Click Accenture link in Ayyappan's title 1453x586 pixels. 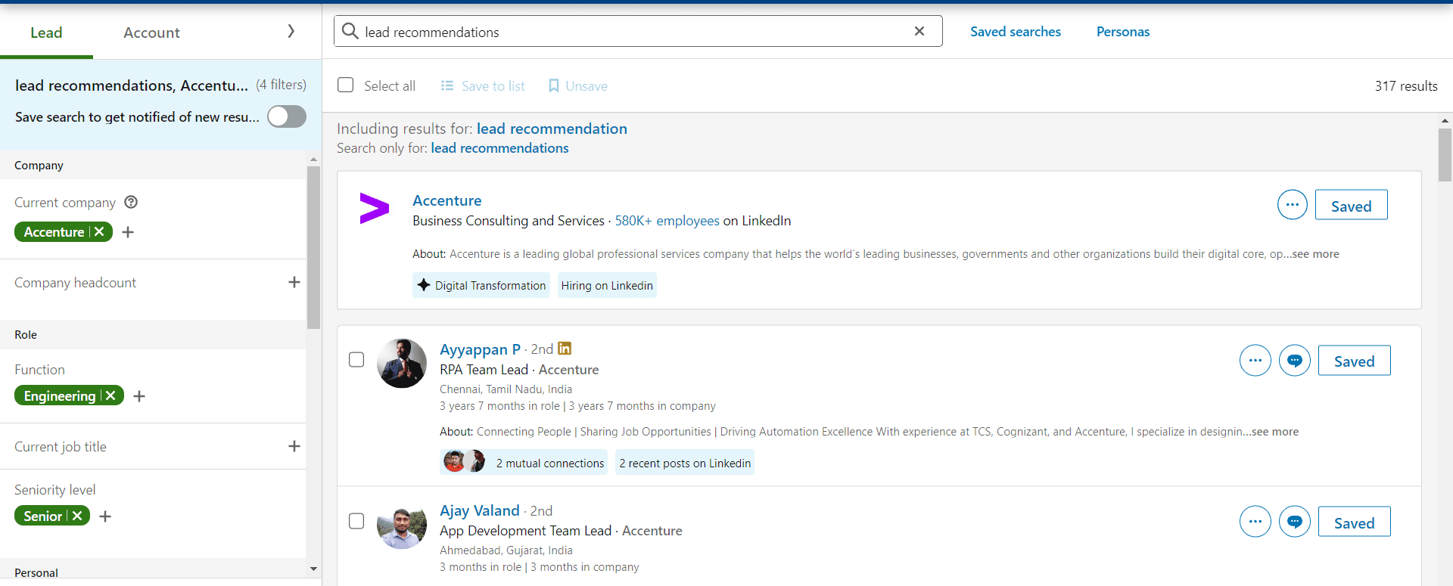(x=568, y=370)
